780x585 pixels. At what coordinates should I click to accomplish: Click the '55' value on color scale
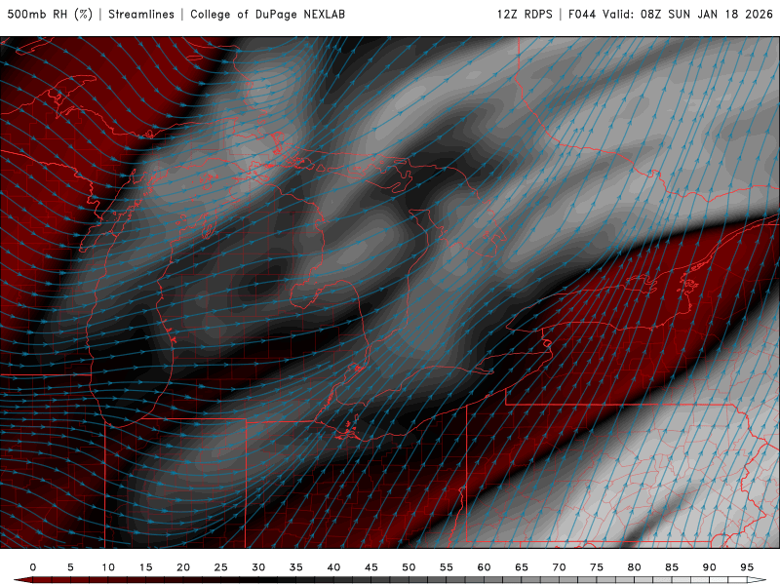[x=447, y=567]
